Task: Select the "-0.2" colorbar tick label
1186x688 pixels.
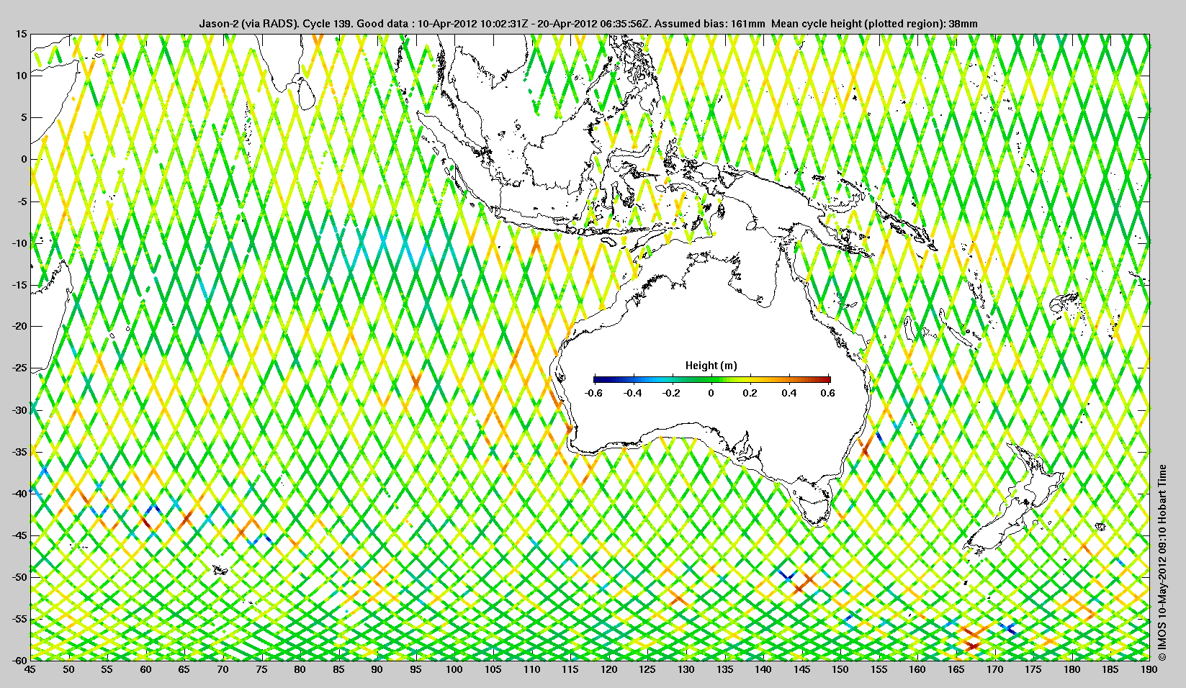Action: coord(672,393)
